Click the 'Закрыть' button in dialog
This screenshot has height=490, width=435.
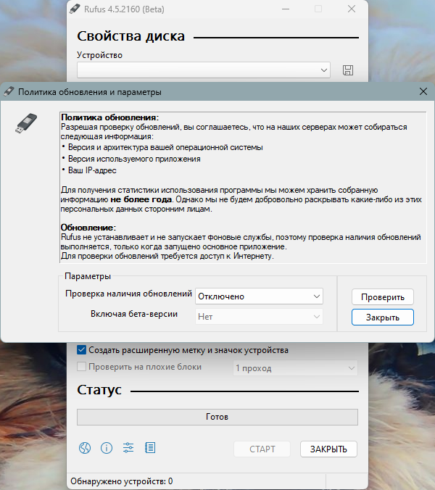383,317
